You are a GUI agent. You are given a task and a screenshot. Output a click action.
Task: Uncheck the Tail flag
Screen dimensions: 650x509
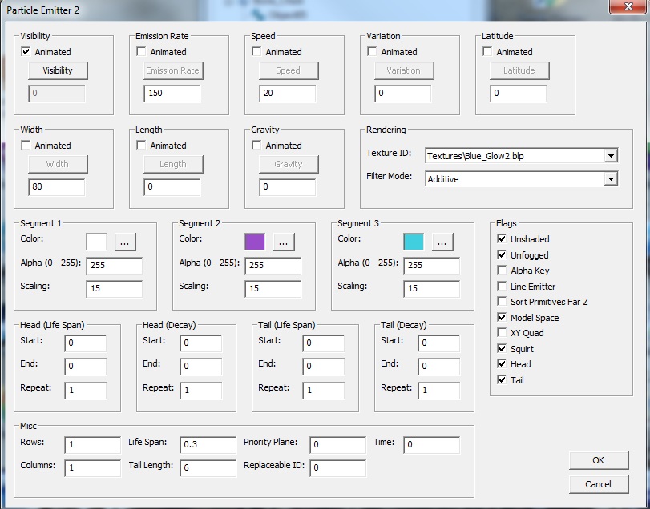click(502, 379)
